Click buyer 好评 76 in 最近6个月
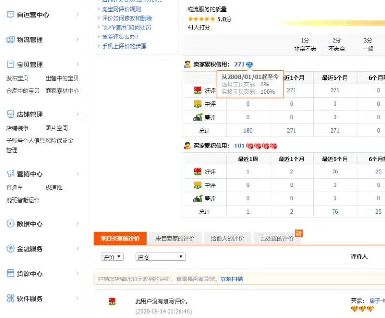The width and height of the screenshot is (385, 318). tap(335, 171)
